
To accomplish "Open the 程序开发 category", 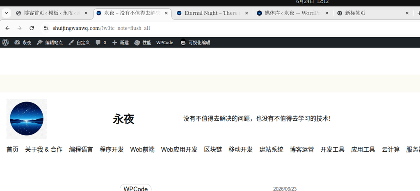I will pyautogui.click(x=112, y=150).
